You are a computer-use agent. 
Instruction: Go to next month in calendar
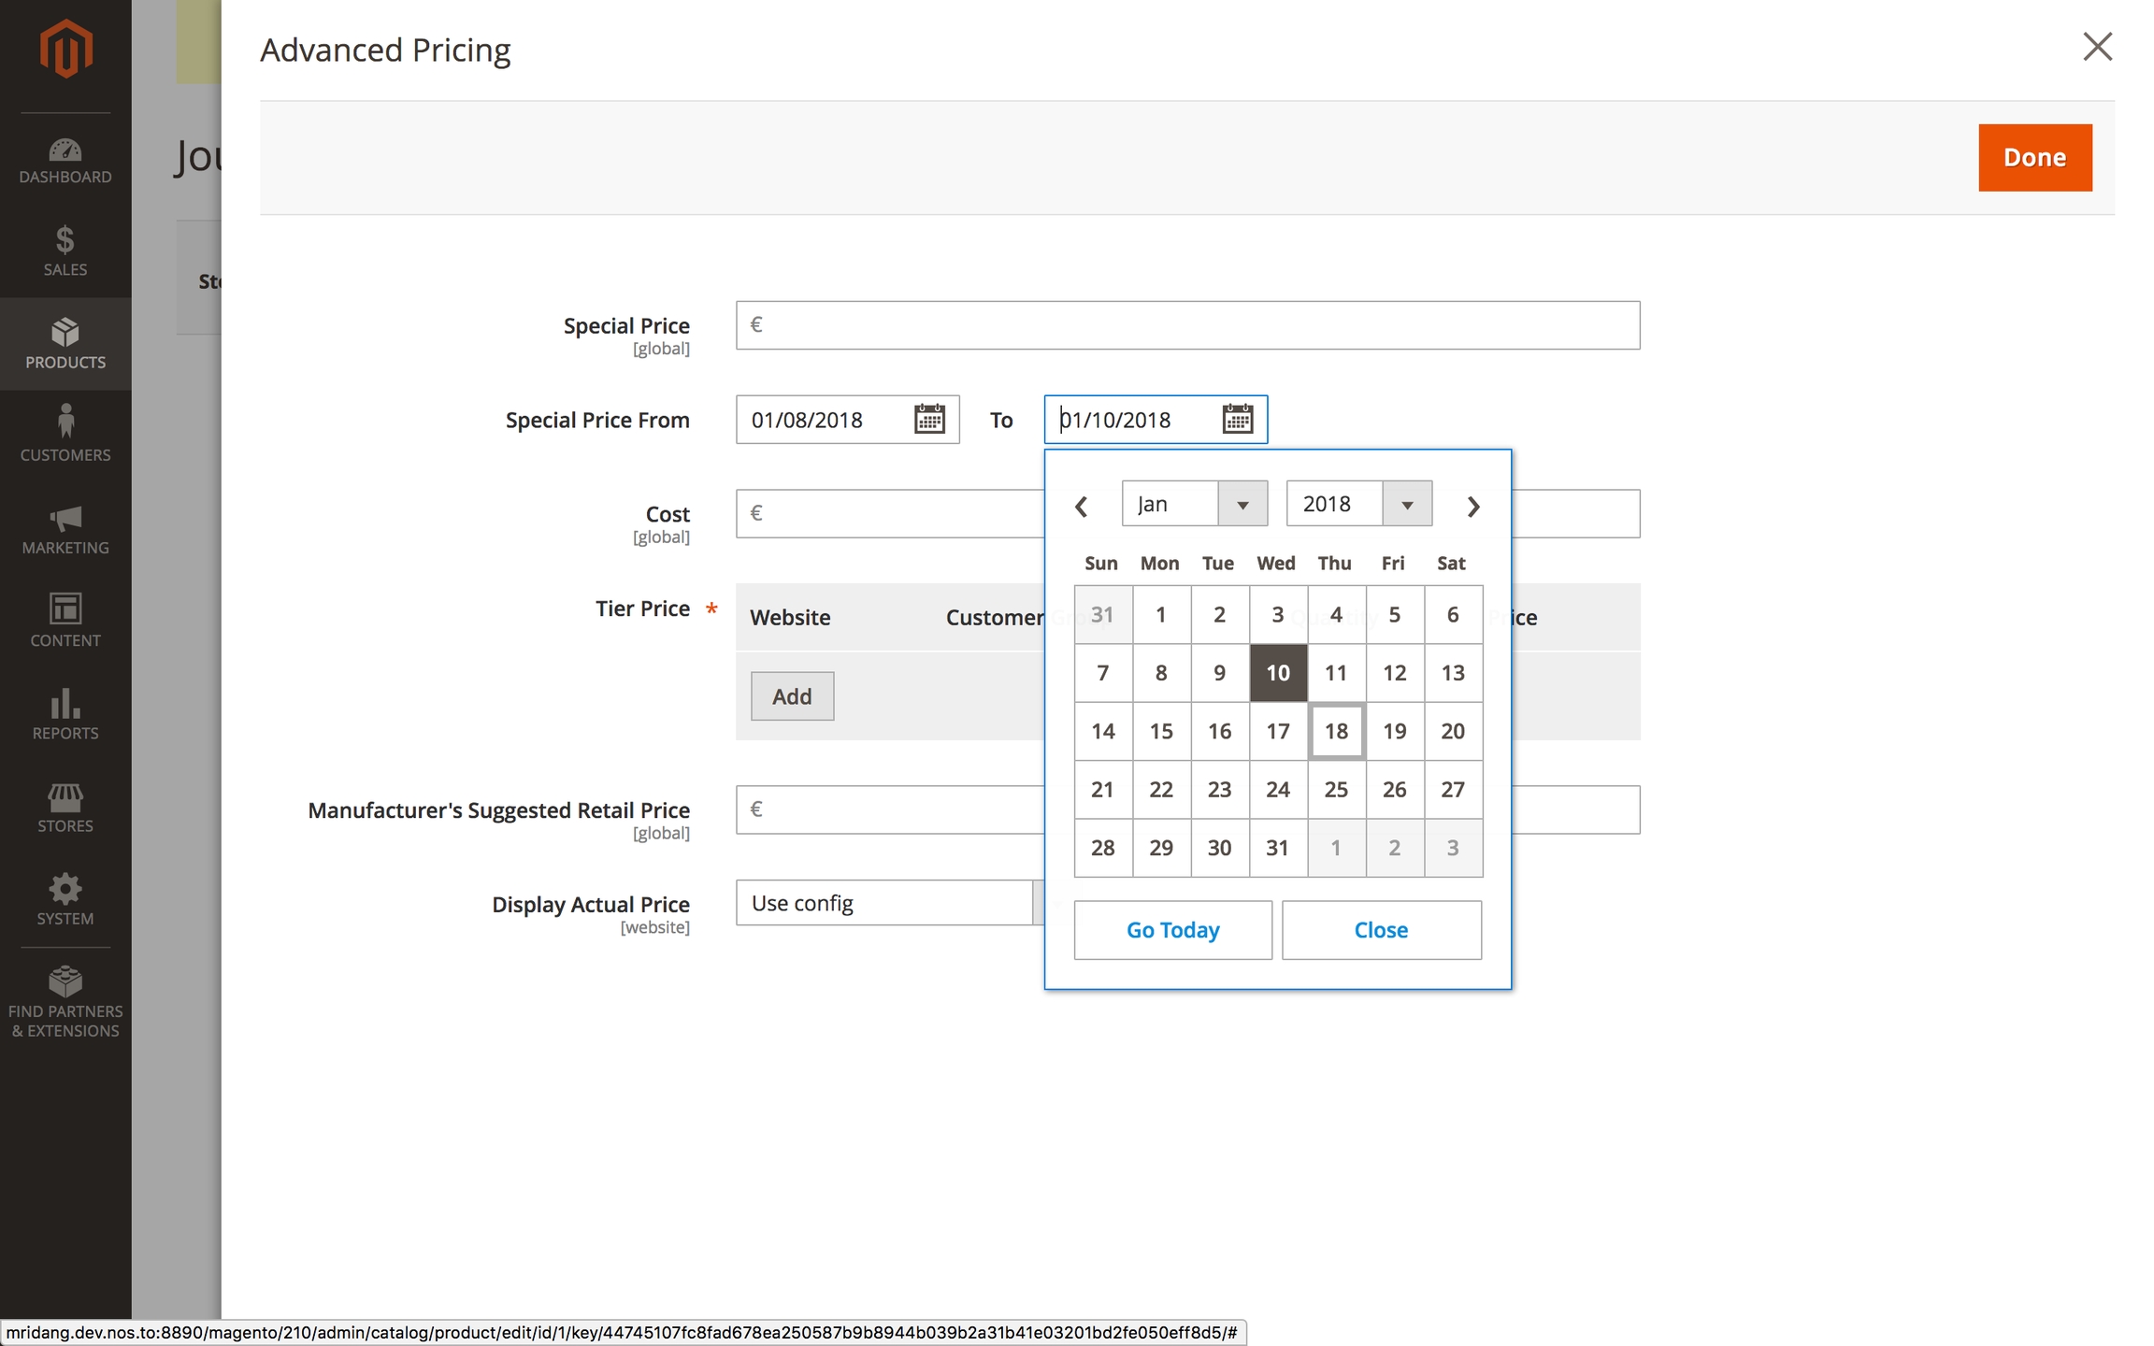coord(1473,507)
